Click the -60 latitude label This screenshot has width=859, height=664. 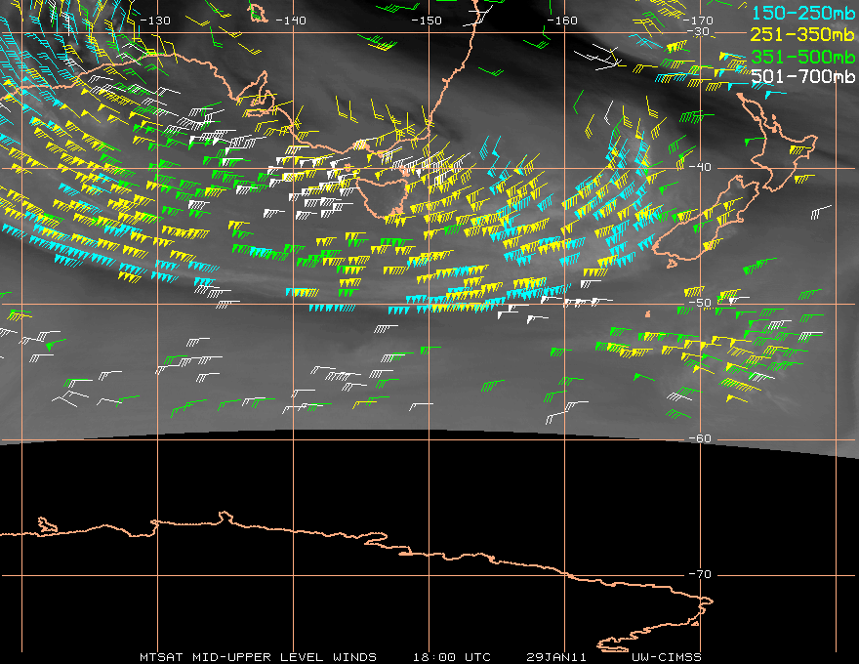pyautogui.click(x=700, y=438)
